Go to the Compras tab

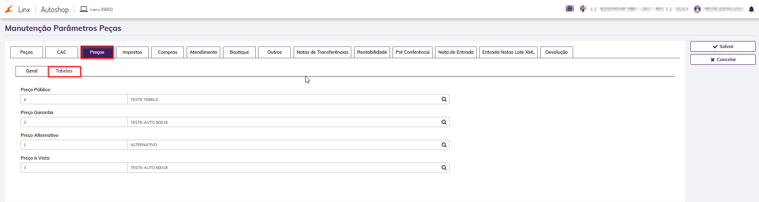167,52
